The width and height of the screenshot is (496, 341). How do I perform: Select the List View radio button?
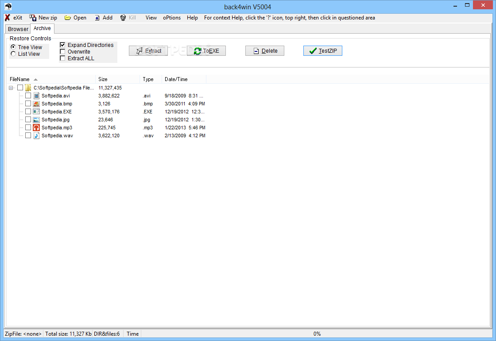tap(13, 54)
